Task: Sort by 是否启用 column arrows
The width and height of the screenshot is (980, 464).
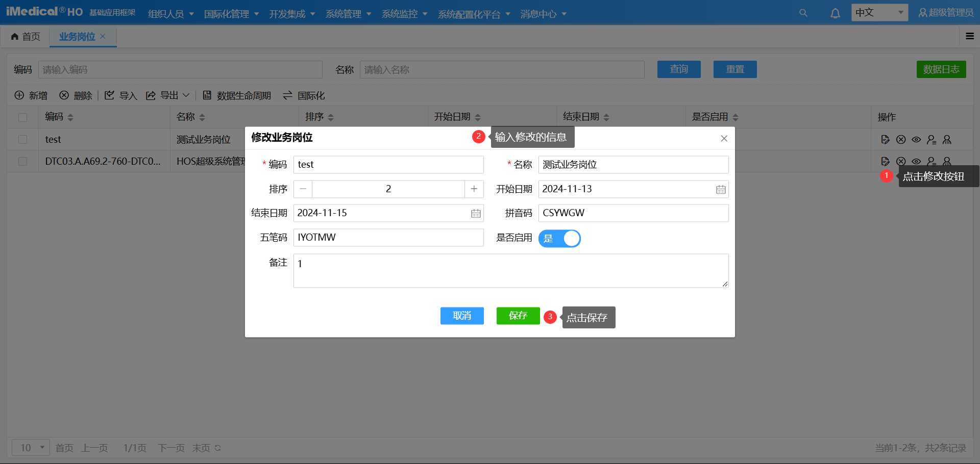Action: coord(736,117)
